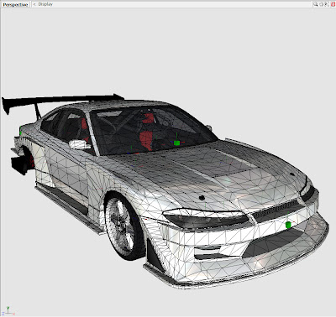Click the black pin near front hood edge
This screenshot has height=317, width=336.
point(292,174)
